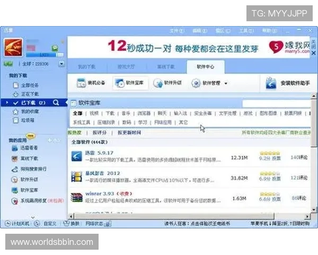Open 我的收藏 star icon
The image size is (318, 255).
pos(15,112)
